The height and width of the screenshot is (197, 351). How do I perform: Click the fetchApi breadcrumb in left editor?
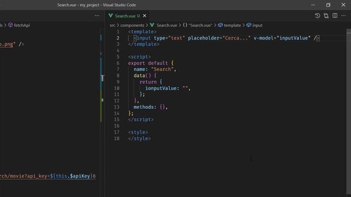point(22,25)
